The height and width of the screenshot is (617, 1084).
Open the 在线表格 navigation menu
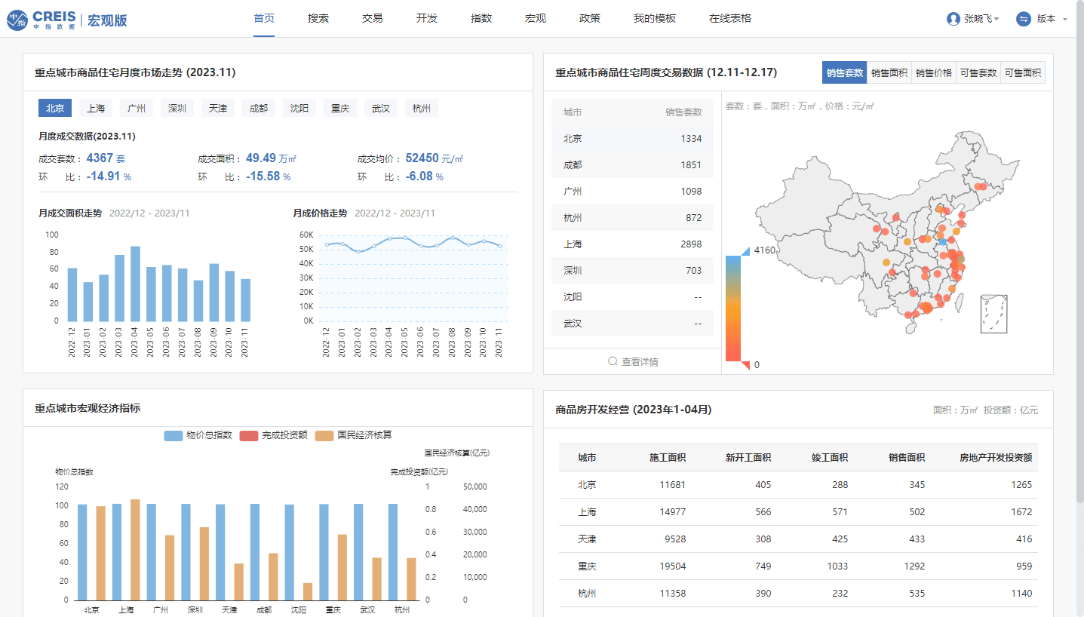[730, 18]
